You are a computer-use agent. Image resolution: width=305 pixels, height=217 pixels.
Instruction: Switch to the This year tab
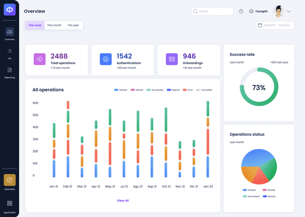(x=73, y=25)
